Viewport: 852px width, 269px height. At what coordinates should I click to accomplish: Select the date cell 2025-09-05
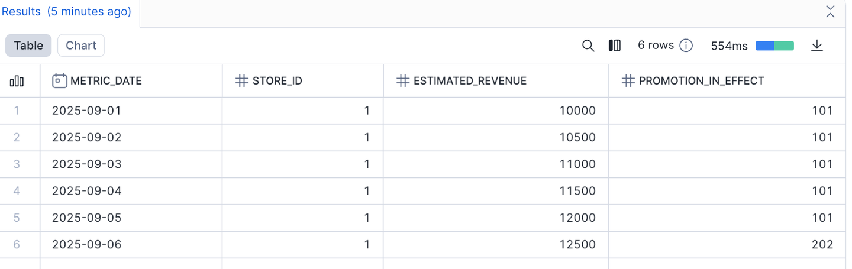click(x=131, y=218)
